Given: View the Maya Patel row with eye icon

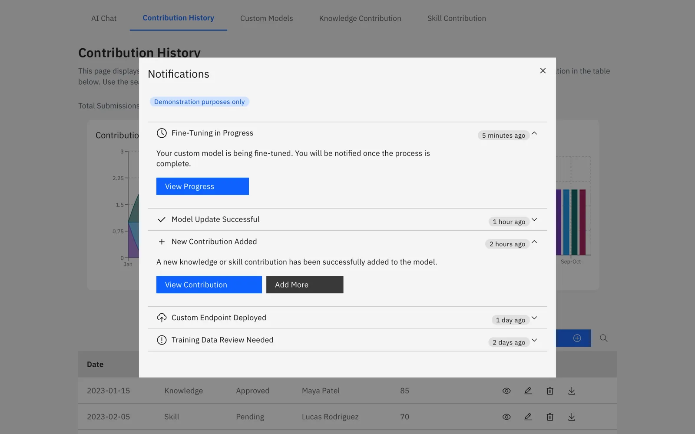Looking at the screenshot, I should click(x=506, y=391).
